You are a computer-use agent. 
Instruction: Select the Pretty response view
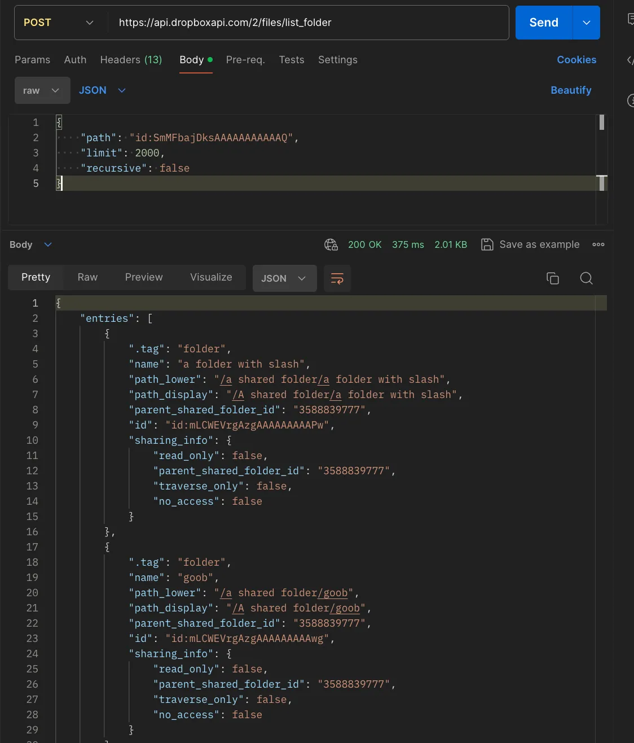[36, 277]
